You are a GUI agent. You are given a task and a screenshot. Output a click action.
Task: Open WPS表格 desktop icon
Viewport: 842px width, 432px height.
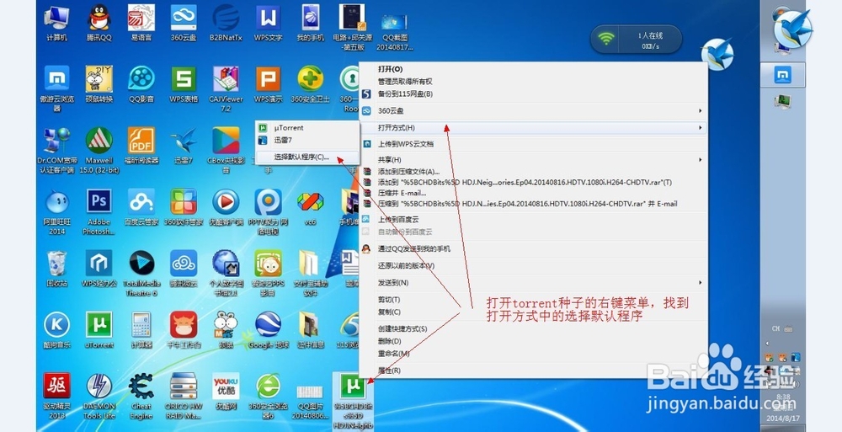coord(184,84)
